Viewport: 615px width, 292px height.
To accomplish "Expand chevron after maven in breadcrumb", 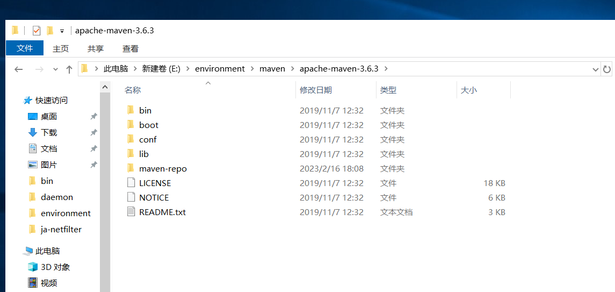I will [x=292, y=69].
